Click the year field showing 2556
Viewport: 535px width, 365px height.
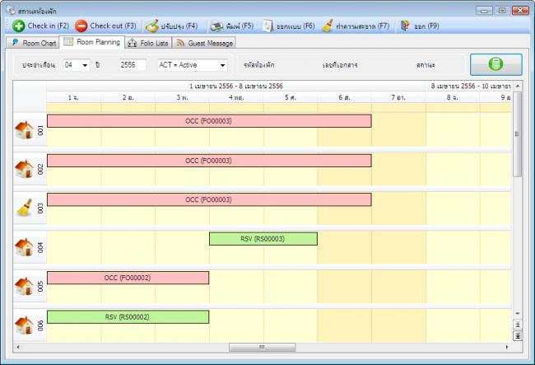133,65
